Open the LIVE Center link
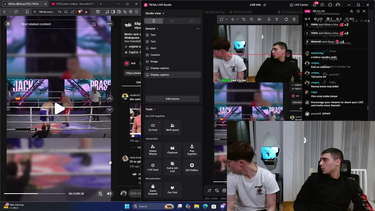 pos(299,5)
